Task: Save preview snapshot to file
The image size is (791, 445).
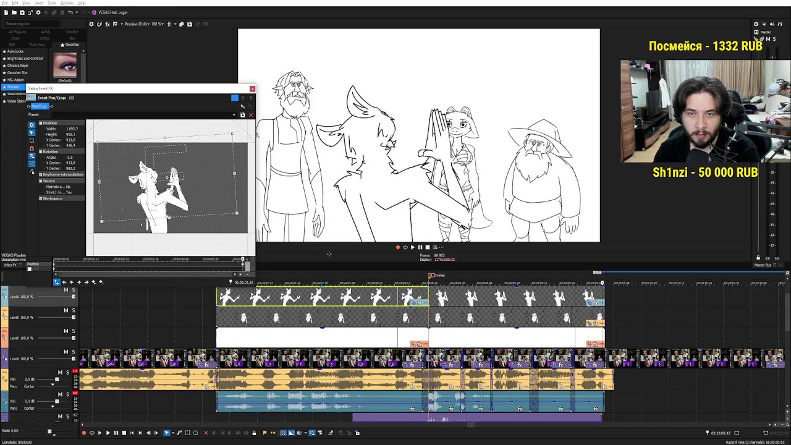Action: 190,24
